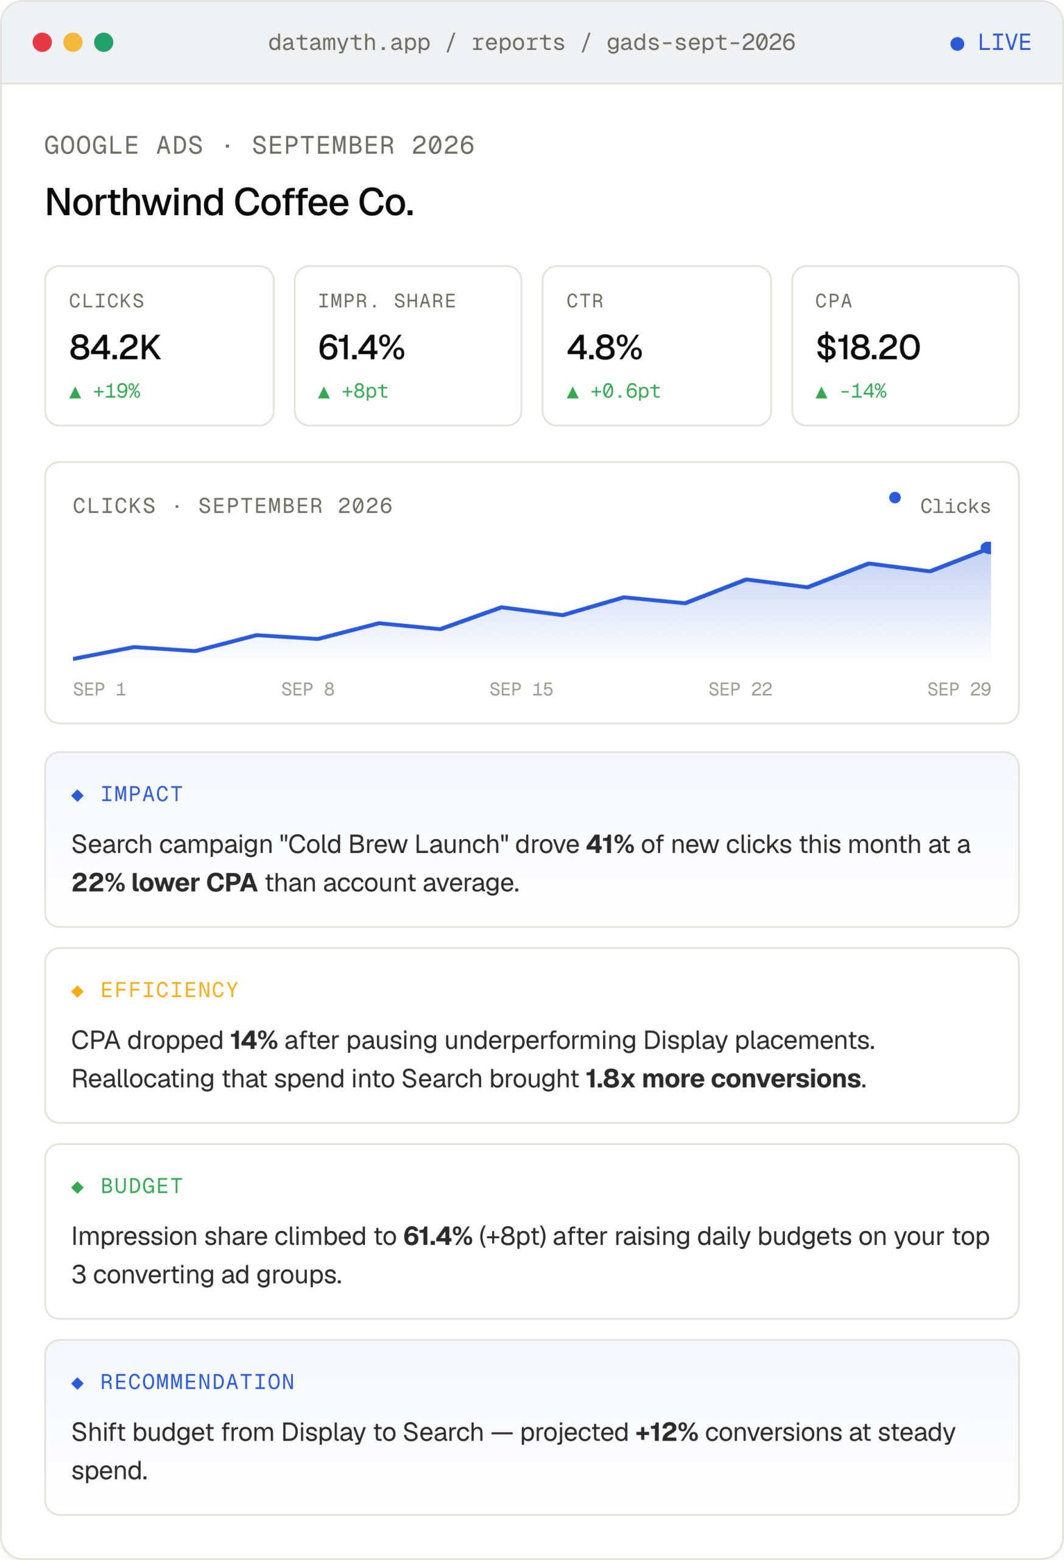Click the chart's final data point marker

click(x=986, y=548)
